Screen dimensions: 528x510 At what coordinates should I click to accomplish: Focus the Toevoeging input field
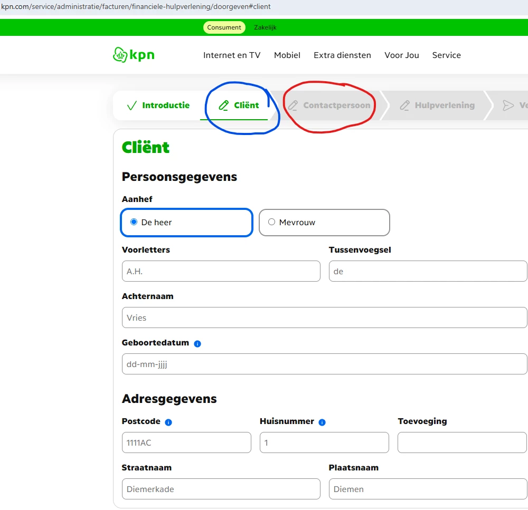(462, 442)
